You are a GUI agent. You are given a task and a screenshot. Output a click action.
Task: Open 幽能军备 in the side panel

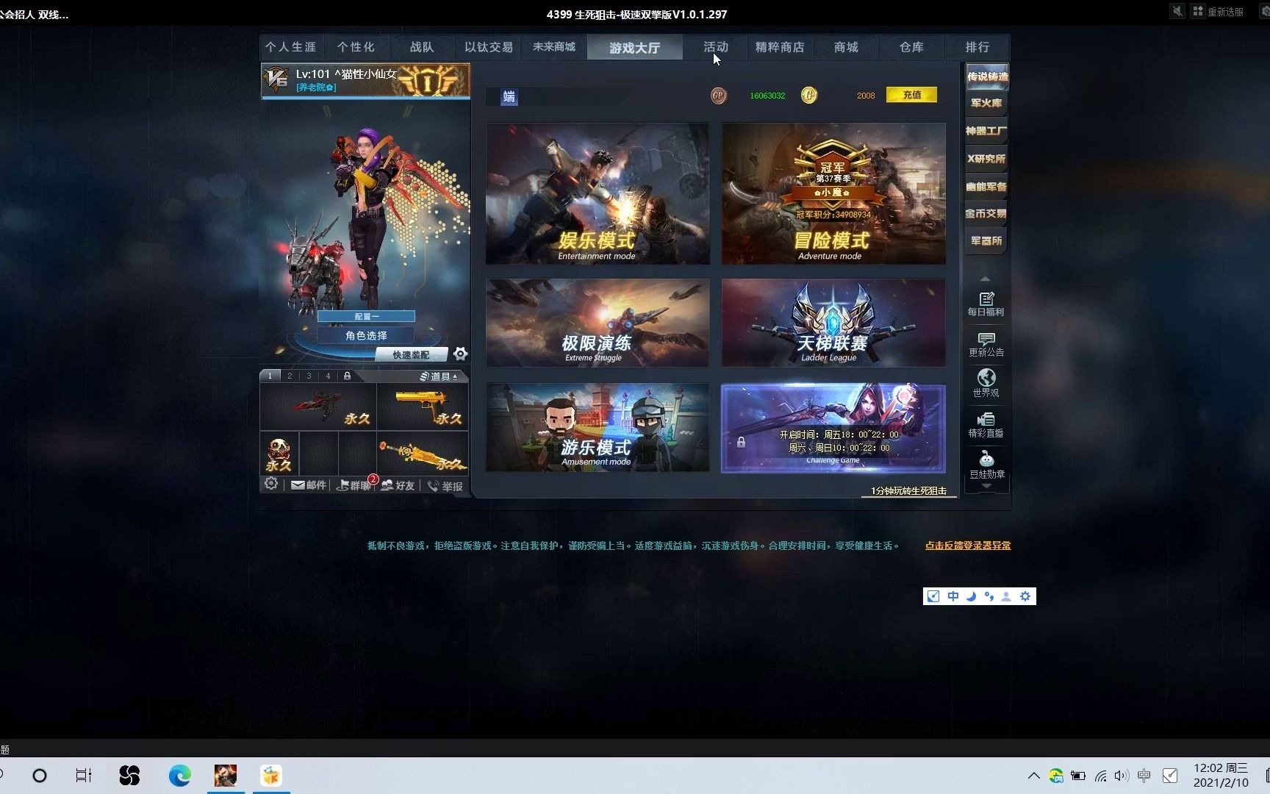[x=986, y=187]
